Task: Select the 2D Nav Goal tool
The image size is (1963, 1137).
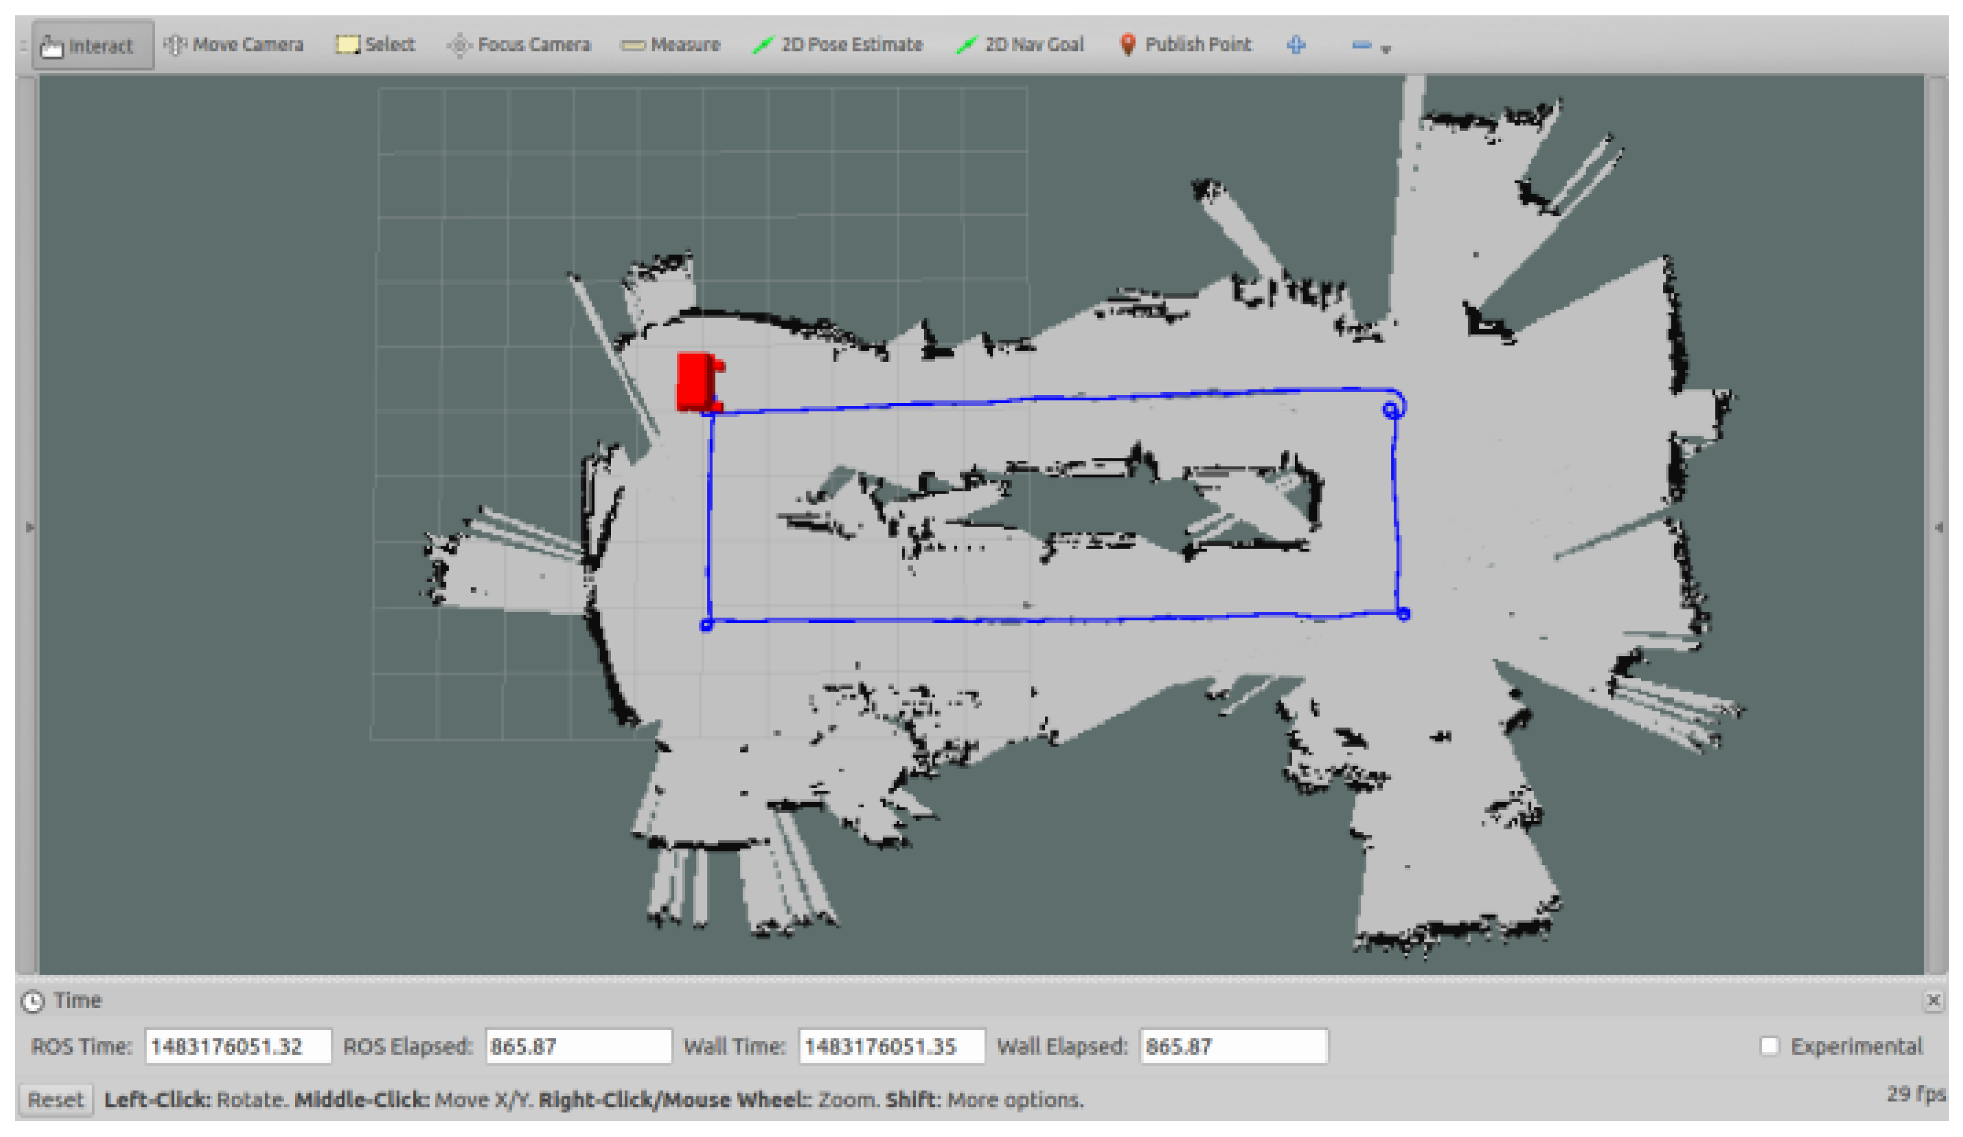Action: tap(1020, 45)
